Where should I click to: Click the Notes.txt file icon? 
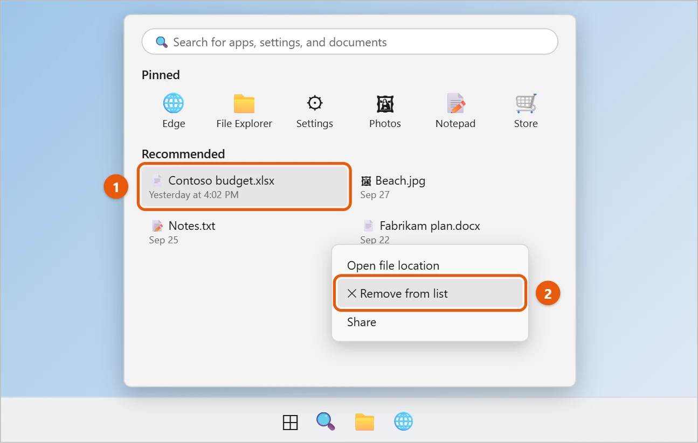(x=157, y=226)
